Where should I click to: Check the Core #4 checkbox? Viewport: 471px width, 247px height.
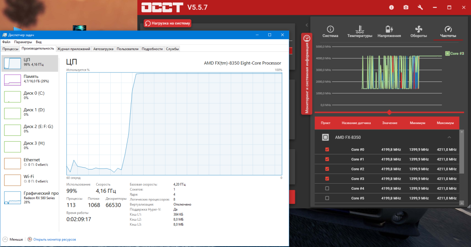tap(327, 189)
